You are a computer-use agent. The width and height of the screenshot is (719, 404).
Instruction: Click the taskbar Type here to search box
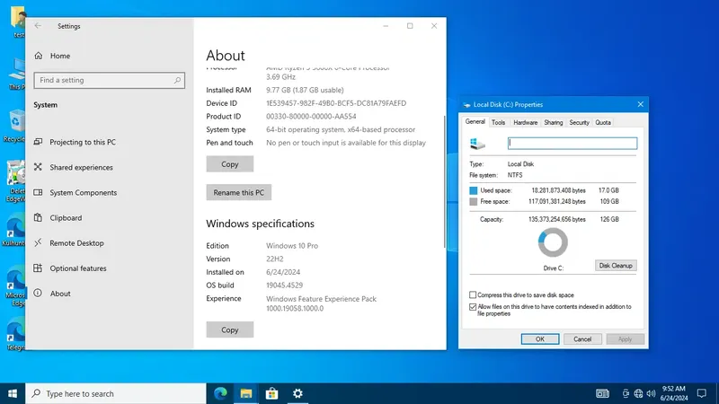[116, 393]
